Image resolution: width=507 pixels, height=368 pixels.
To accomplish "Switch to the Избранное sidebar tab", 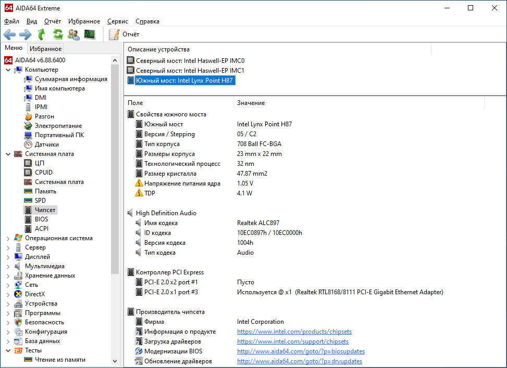I will [x=45, y=49].
